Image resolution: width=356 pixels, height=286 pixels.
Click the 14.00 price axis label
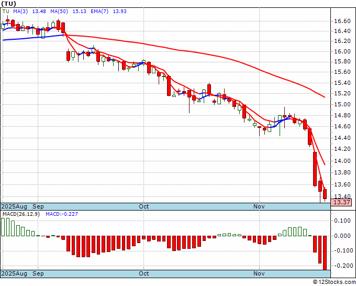342,161
